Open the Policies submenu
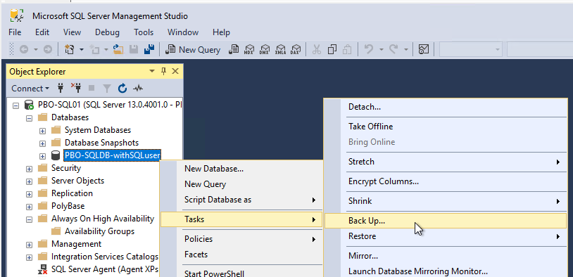 coord(241,239)
